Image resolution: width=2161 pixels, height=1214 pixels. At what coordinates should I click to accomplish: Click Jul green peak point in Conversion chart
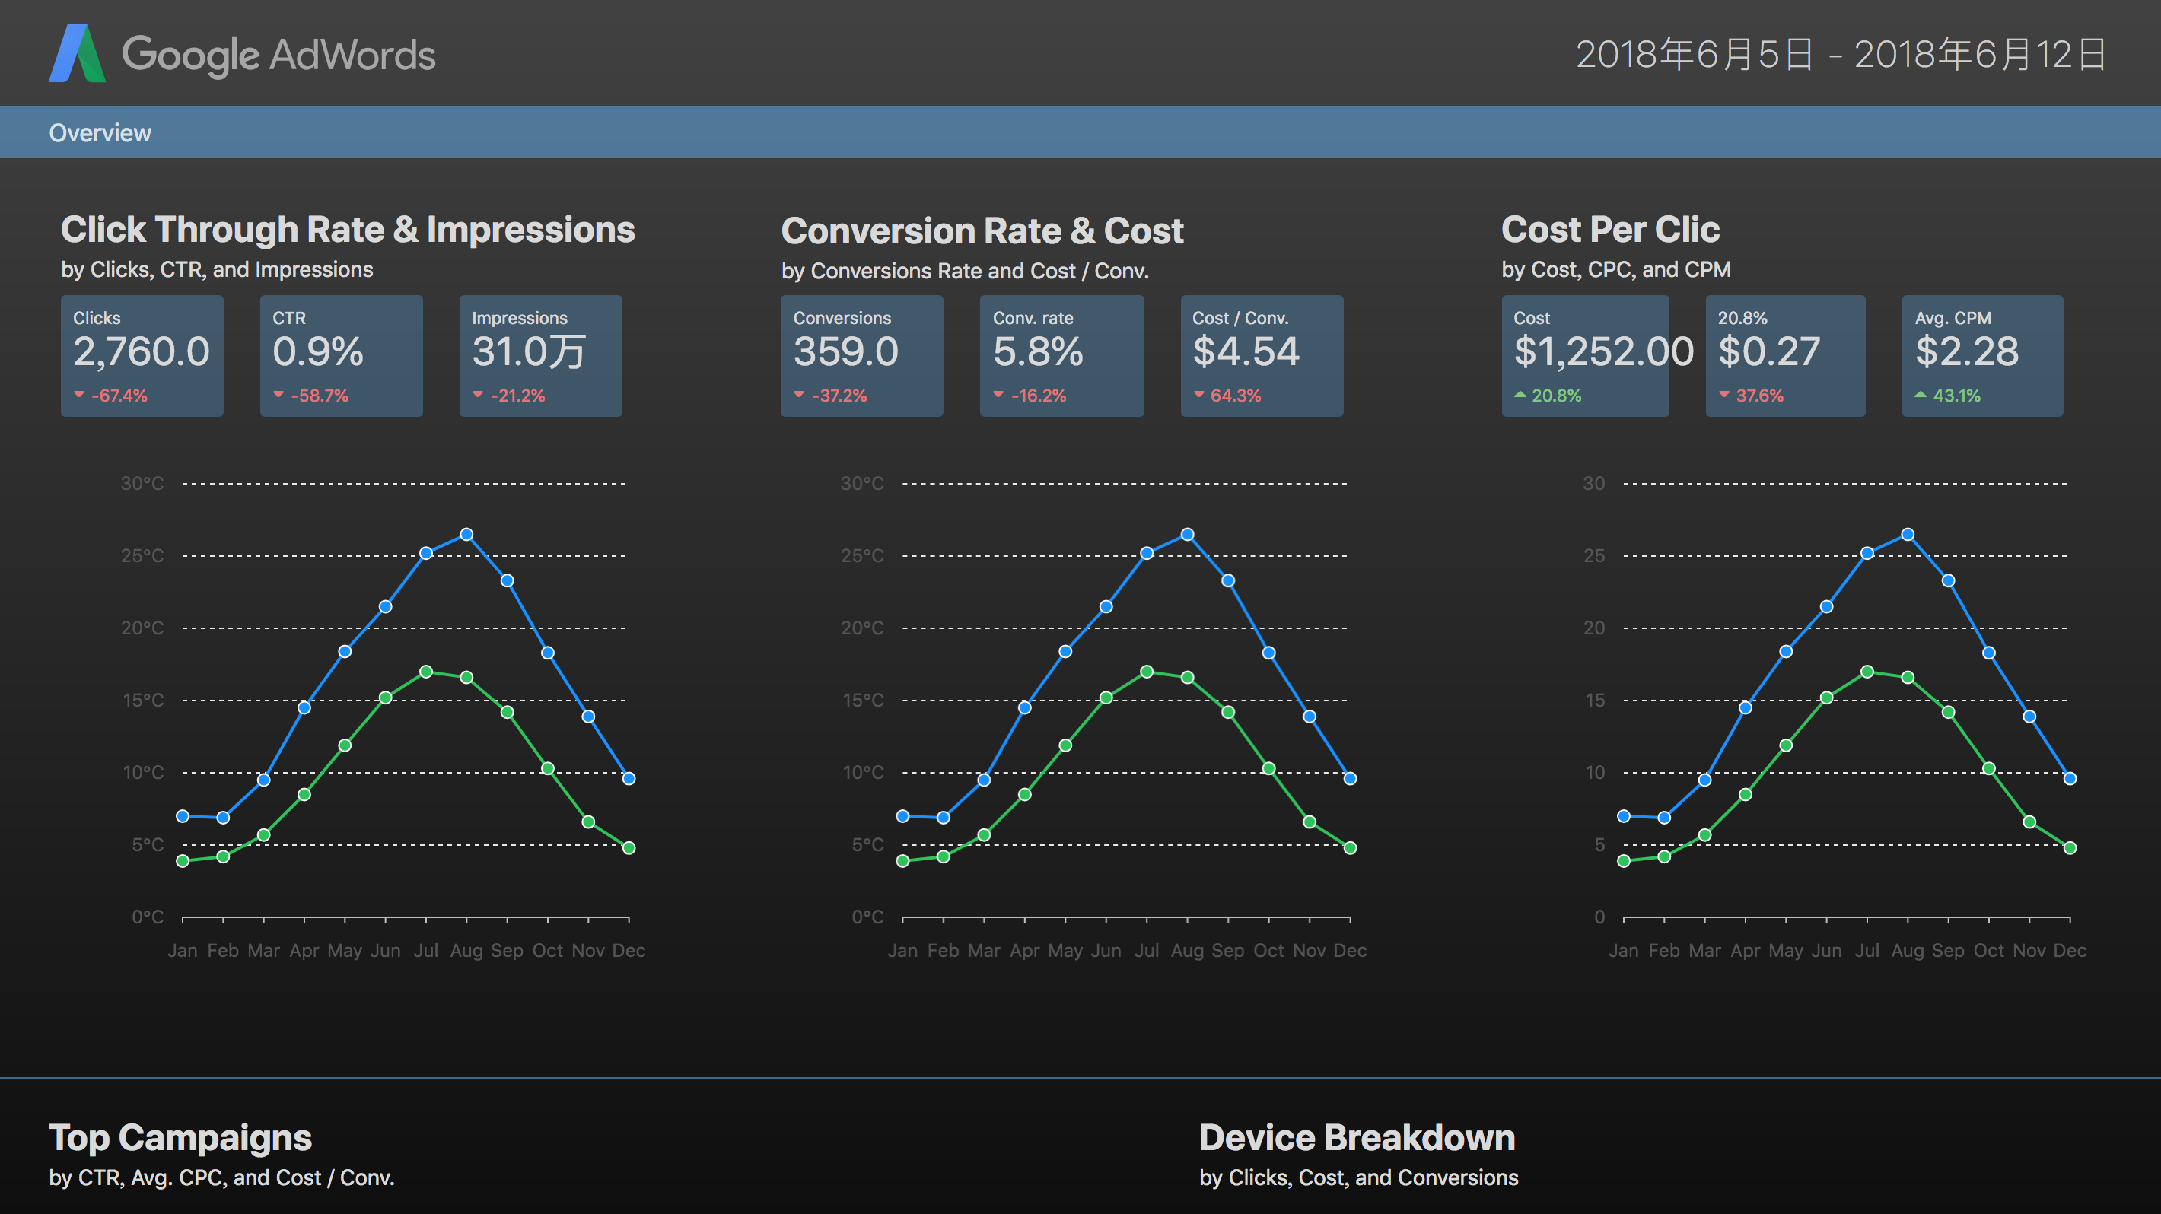(x=1147, y=672)
